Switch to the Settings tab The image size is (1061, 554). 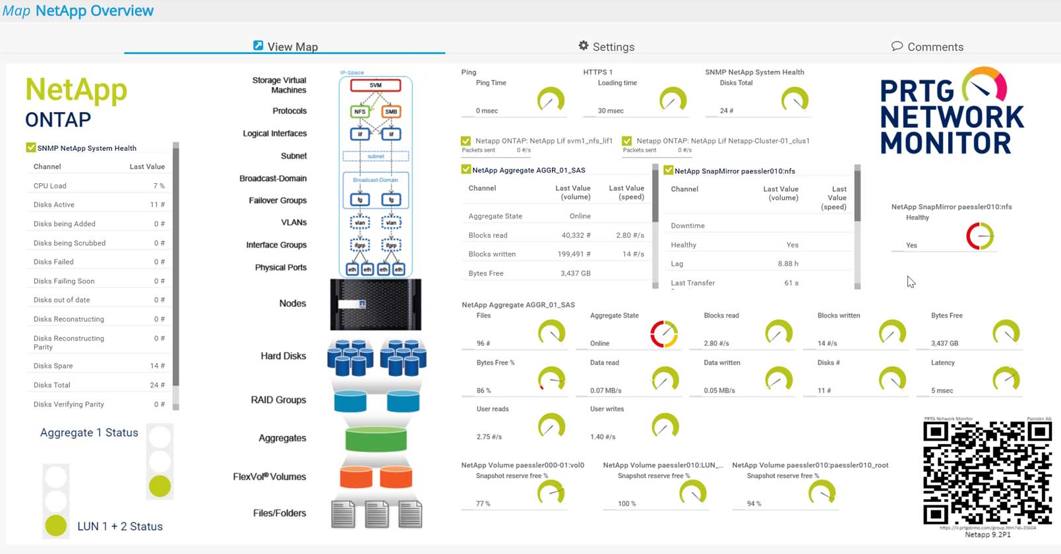606,46
